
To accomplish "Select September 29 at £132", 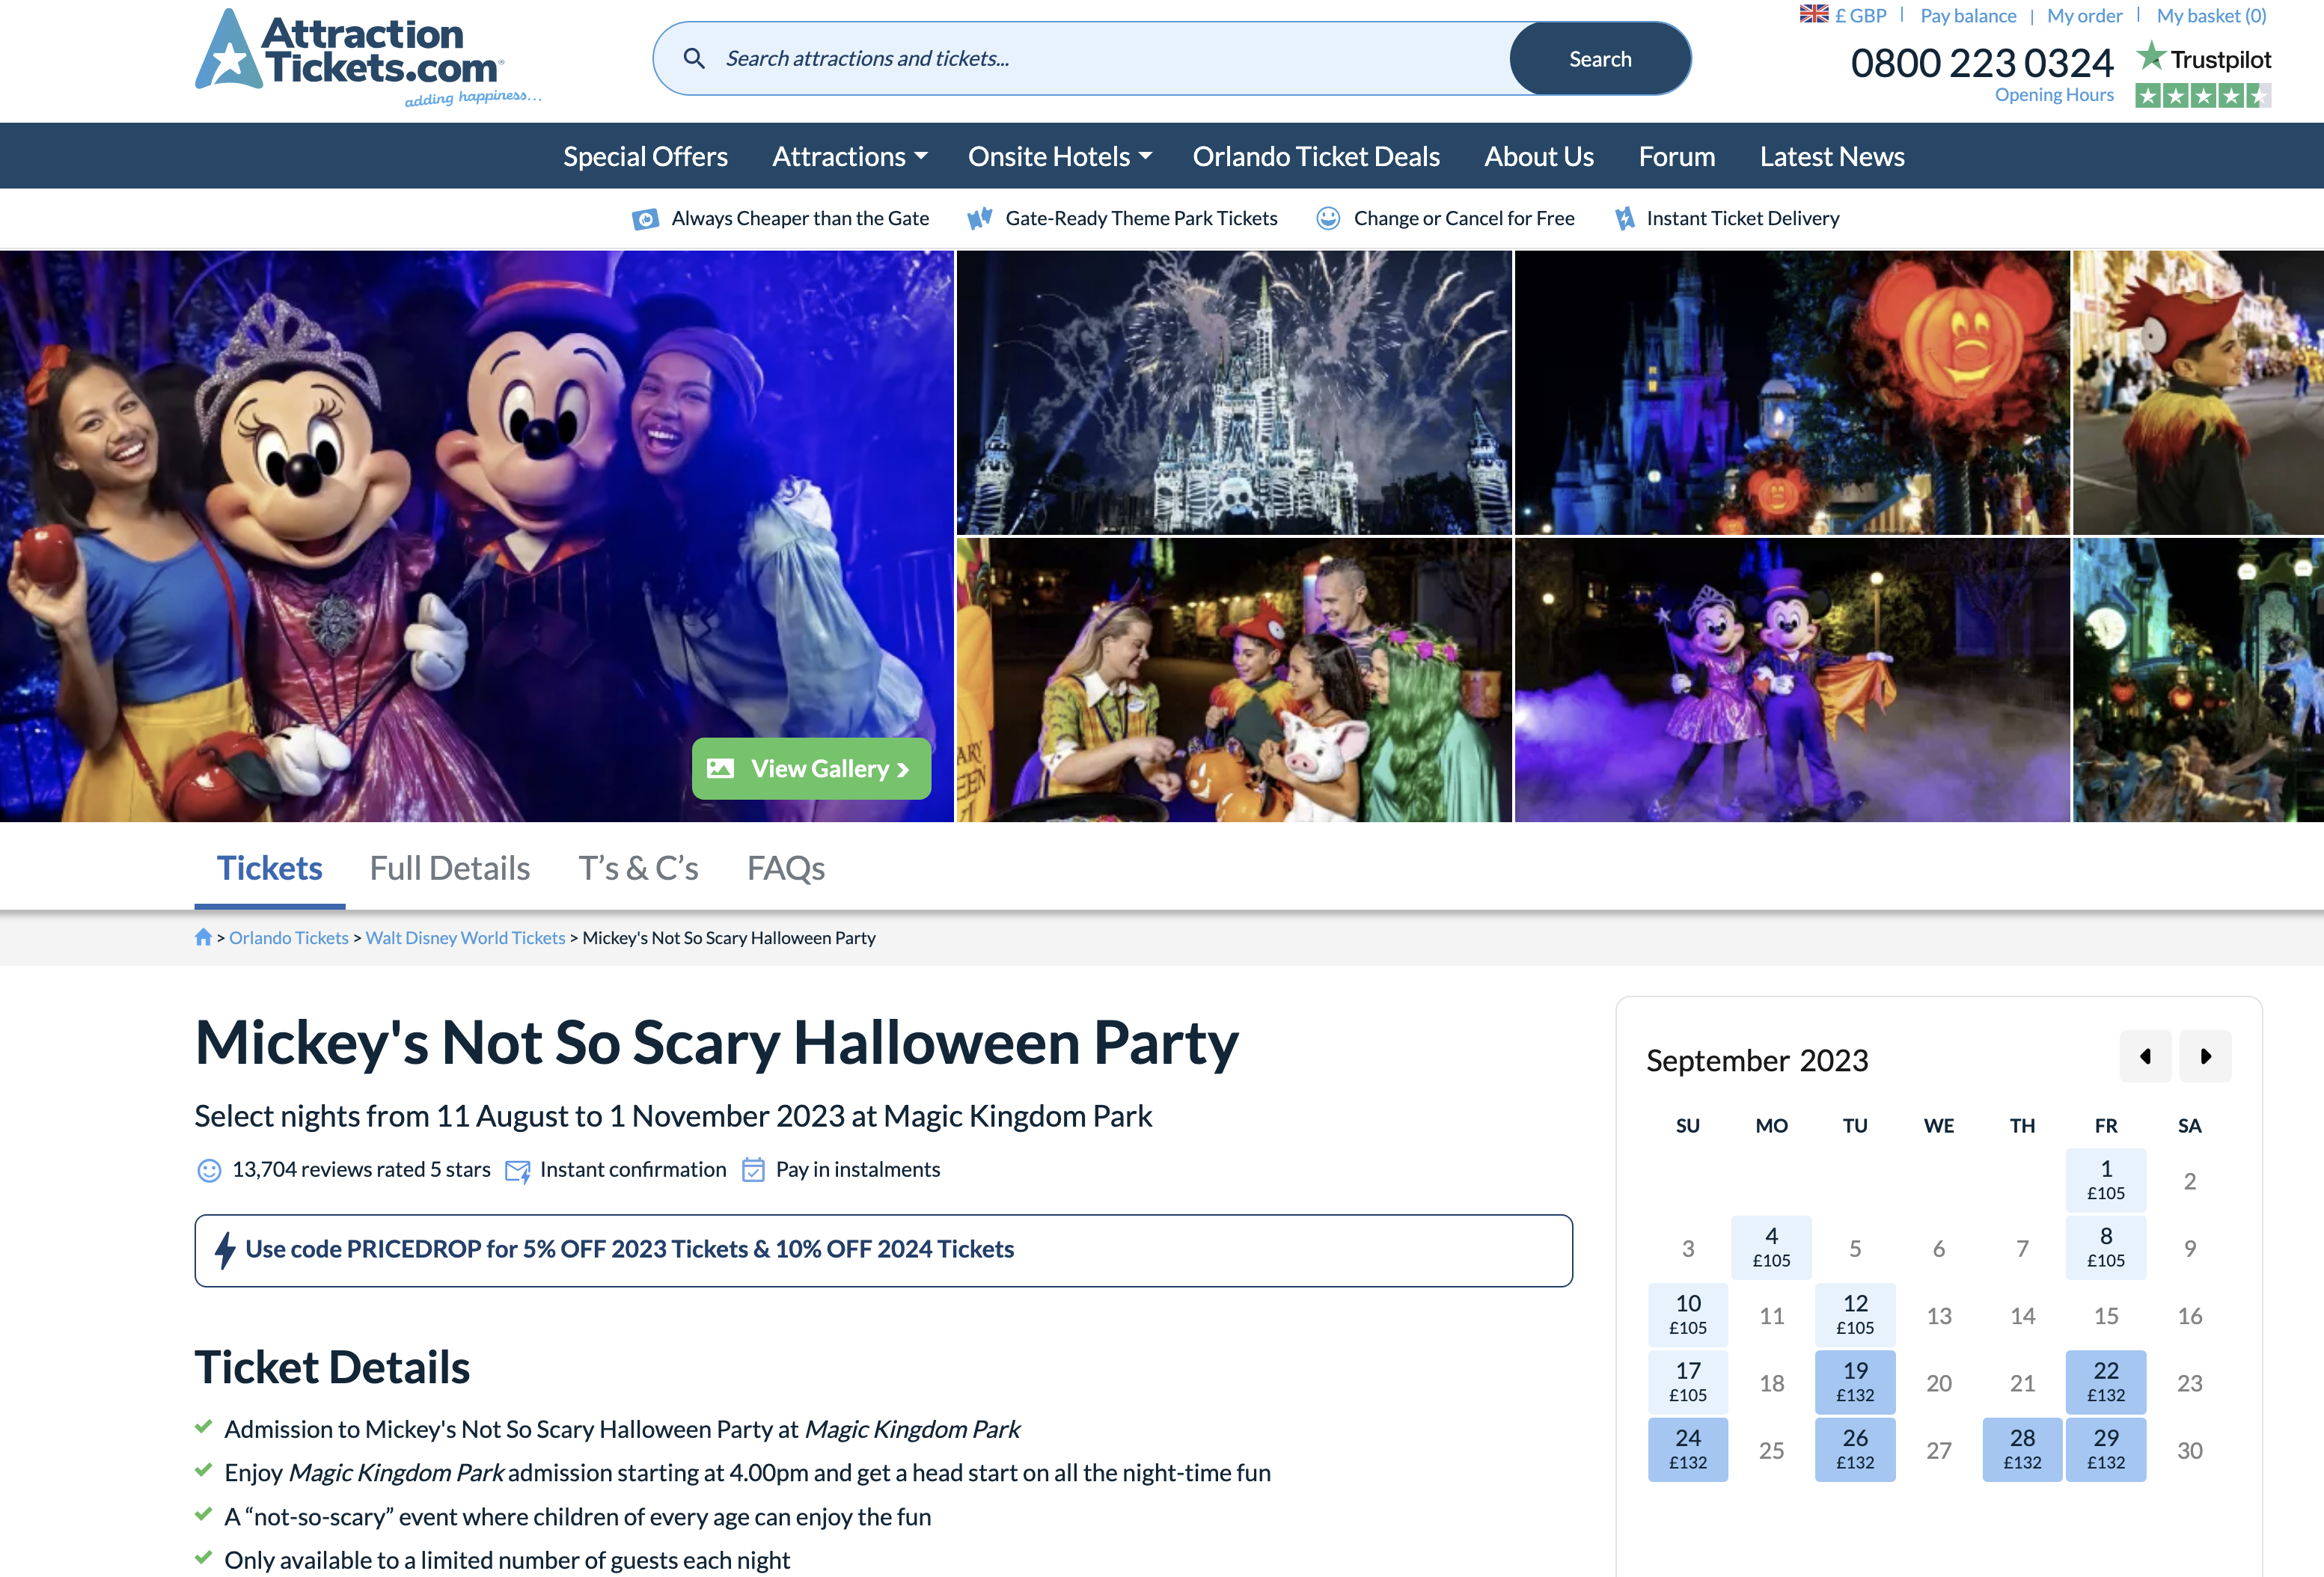I will (2106, 1449).
